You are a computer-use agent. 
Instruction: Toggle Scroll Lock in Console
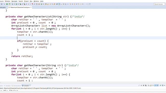tap(151, 86)
